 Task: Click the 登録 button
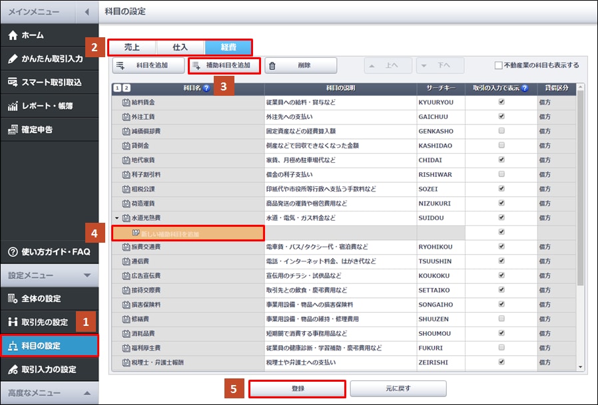click(x=297, y=388)
